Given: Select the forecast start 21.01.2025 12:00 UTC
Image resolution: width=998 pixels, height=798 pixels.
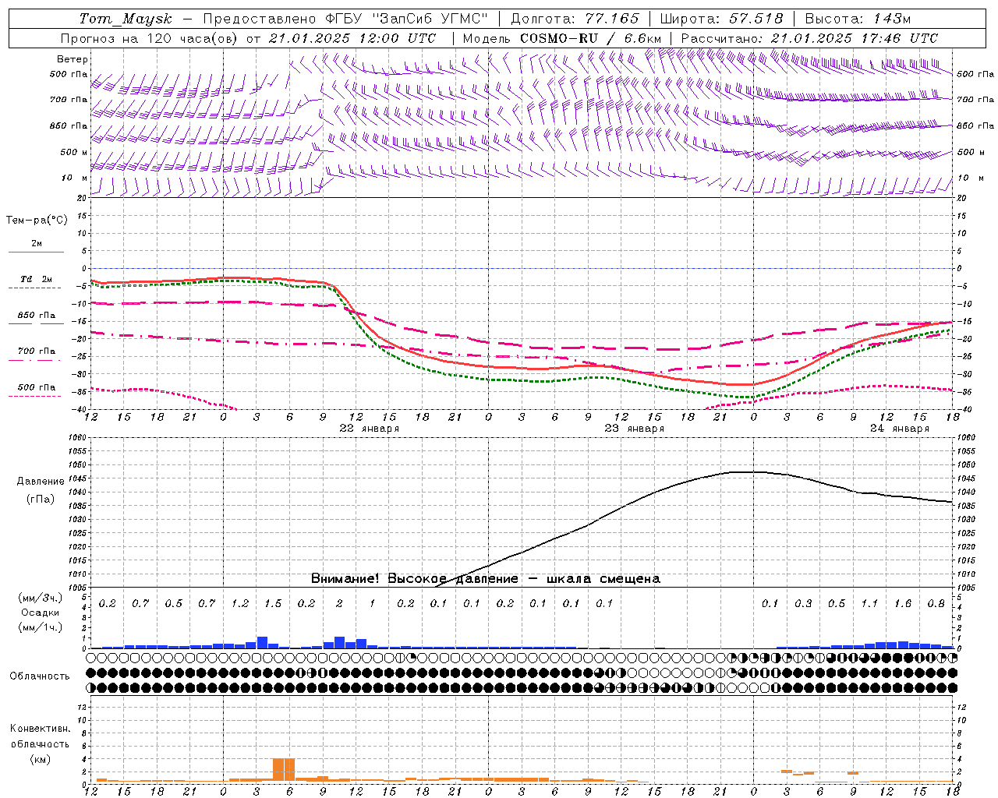Looking at the screenshot, I should (352, 38).
